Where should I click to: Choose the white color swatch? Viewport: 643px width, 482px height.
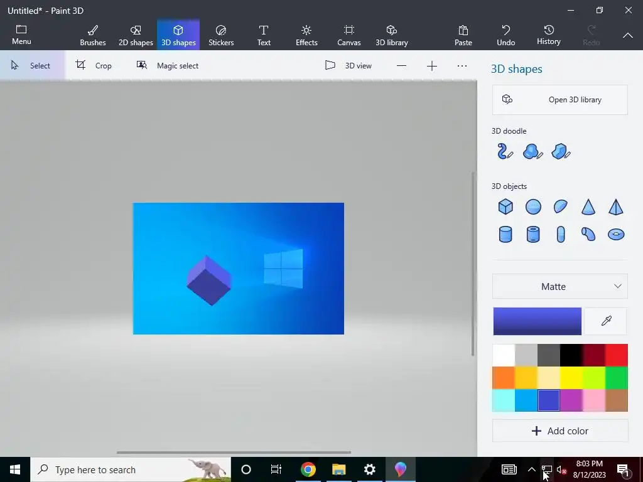tap(504, 355)
